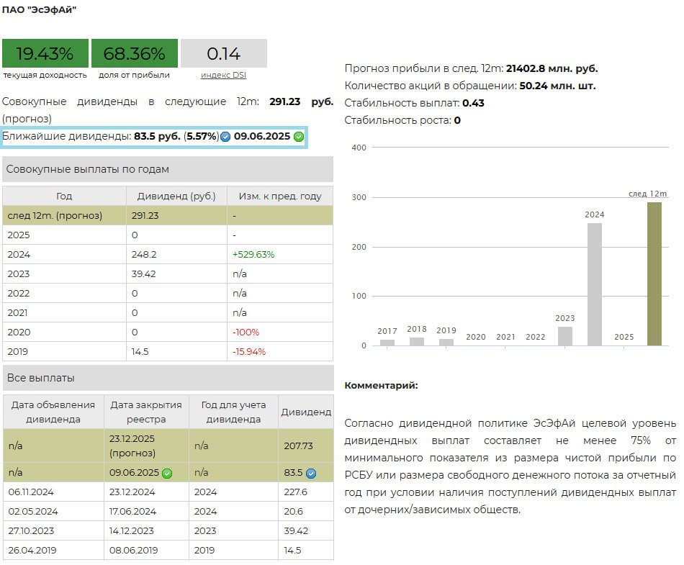Screen dimensions: 684x565
Task: Click the green check icon in the registry closing date column
Action: [x=167, y=473]
